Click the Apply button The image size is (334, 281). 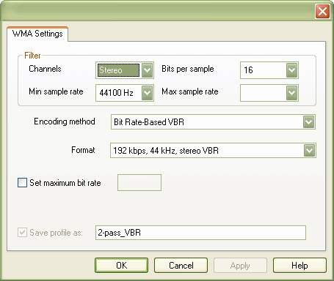[240, 266]
